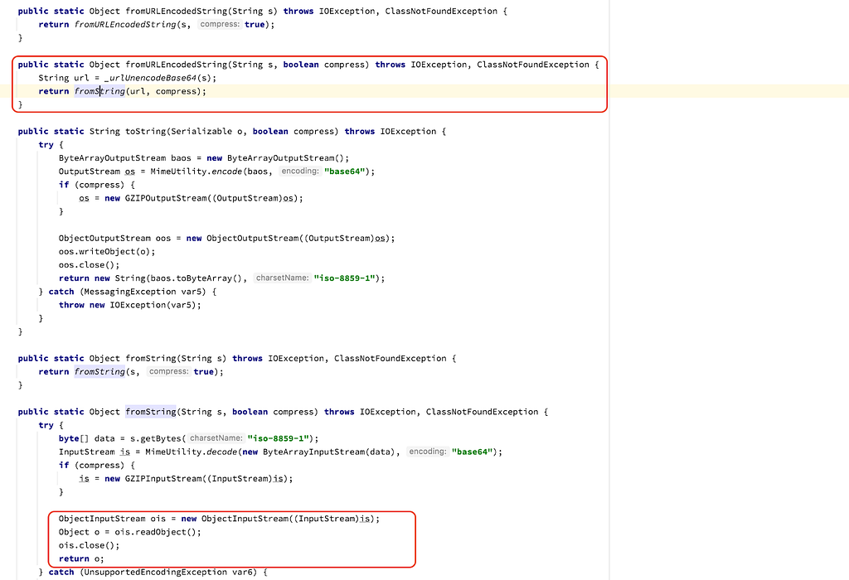Click the s.getBytes call

pyautogui.click(x=158, y=439)
